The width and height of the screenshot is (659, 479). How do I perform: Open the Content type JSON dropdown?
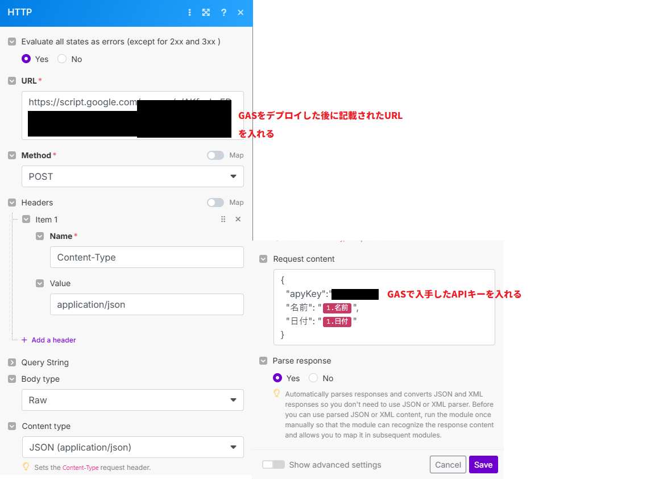[132, 447]
